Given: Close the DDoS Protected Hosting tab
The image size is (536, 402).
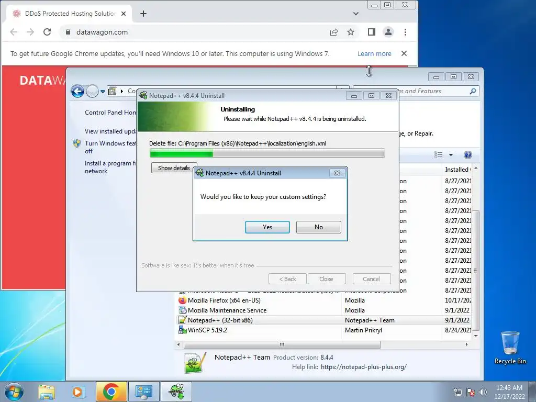Looking at the screenshot, I should pyautogui.click(x=124, y=14).
